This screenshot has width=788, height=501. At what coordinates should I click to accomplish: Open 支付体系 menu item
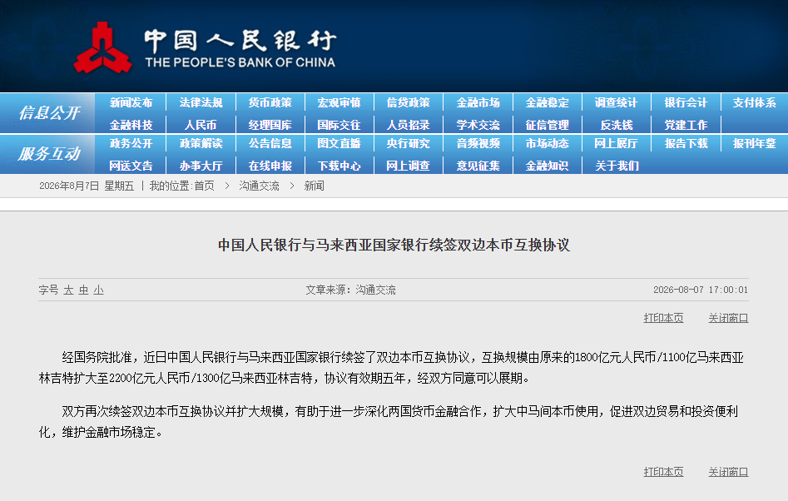click(x=755, y=103)
